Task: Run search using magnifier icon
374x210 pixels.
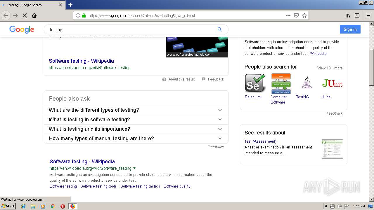Action: 220,29
